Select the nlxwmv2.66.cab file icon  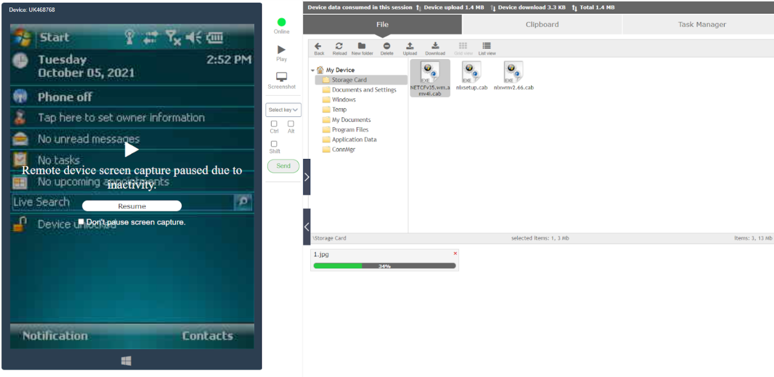[513, 72]
